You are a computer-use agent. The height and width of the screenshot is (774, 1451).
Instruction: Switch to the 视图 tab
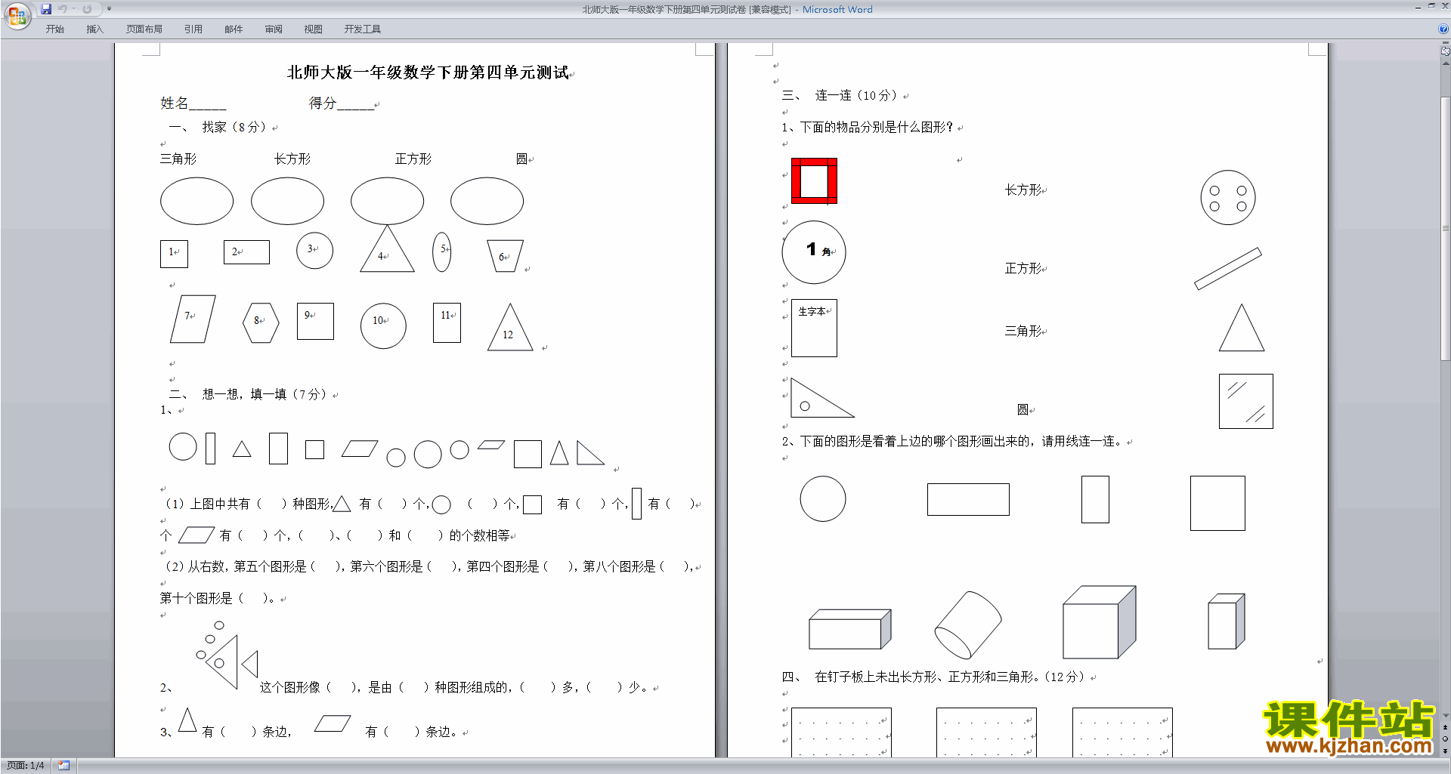tap(313, 29)
